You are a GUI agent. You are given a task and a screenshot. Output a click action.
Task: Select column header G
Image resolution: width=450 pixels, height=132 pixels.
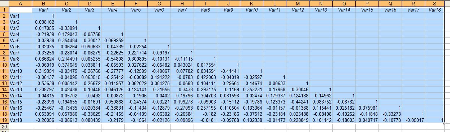159,3
